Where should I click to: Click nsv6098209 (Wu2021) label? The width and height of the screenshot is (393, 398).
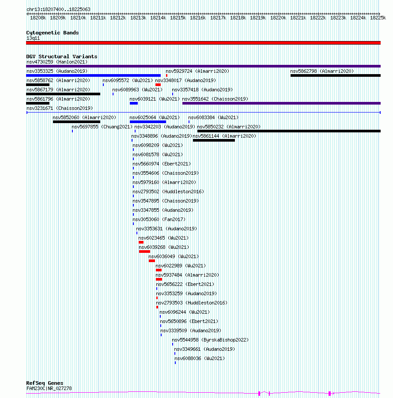(158, 146)
